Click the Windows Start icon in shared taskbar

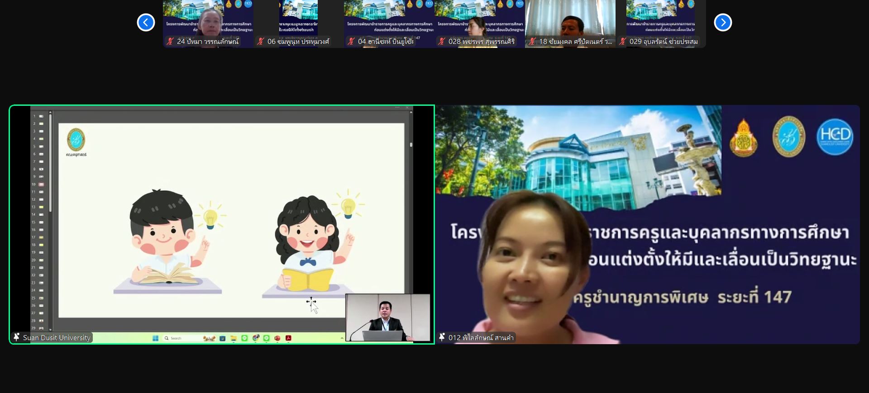click(155, 338)
